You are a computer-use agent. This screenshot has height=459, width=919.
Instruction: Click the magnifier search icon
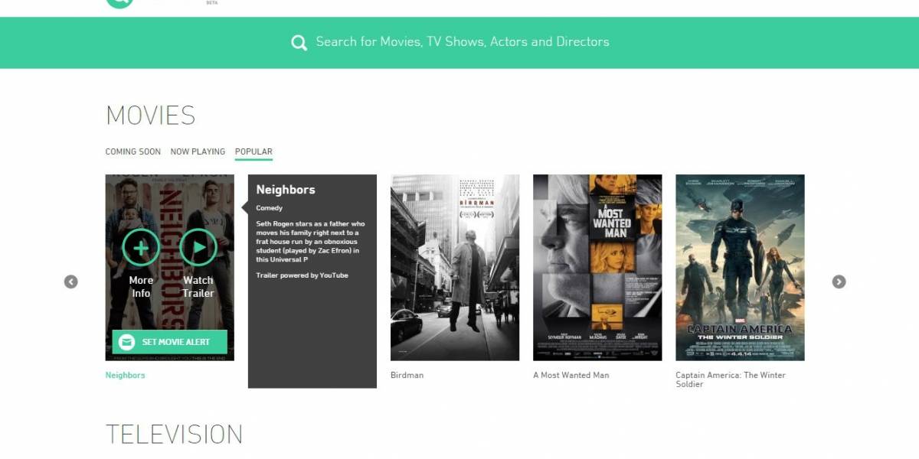click(299, 43)
